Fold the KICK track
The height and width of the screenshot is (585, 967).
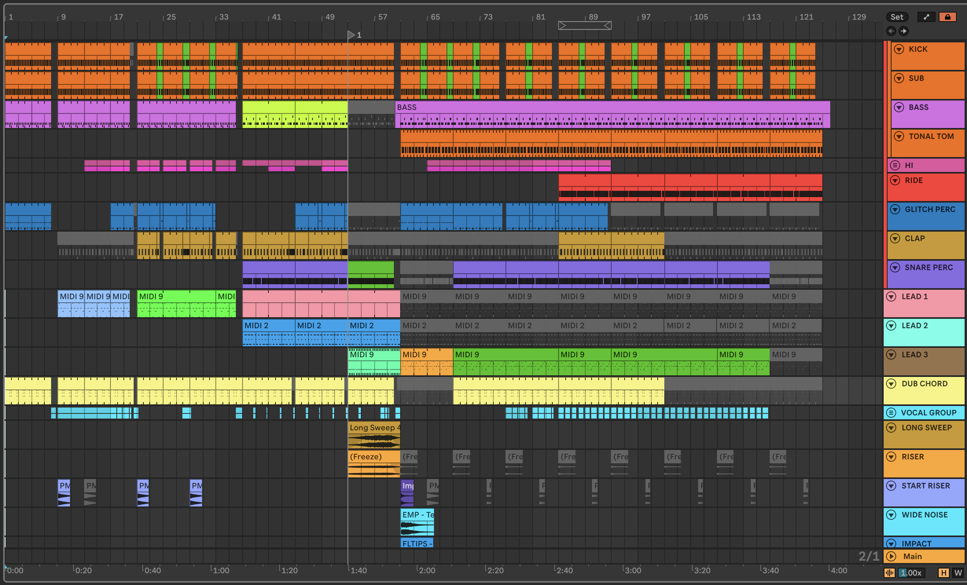(x=899, y=49)
